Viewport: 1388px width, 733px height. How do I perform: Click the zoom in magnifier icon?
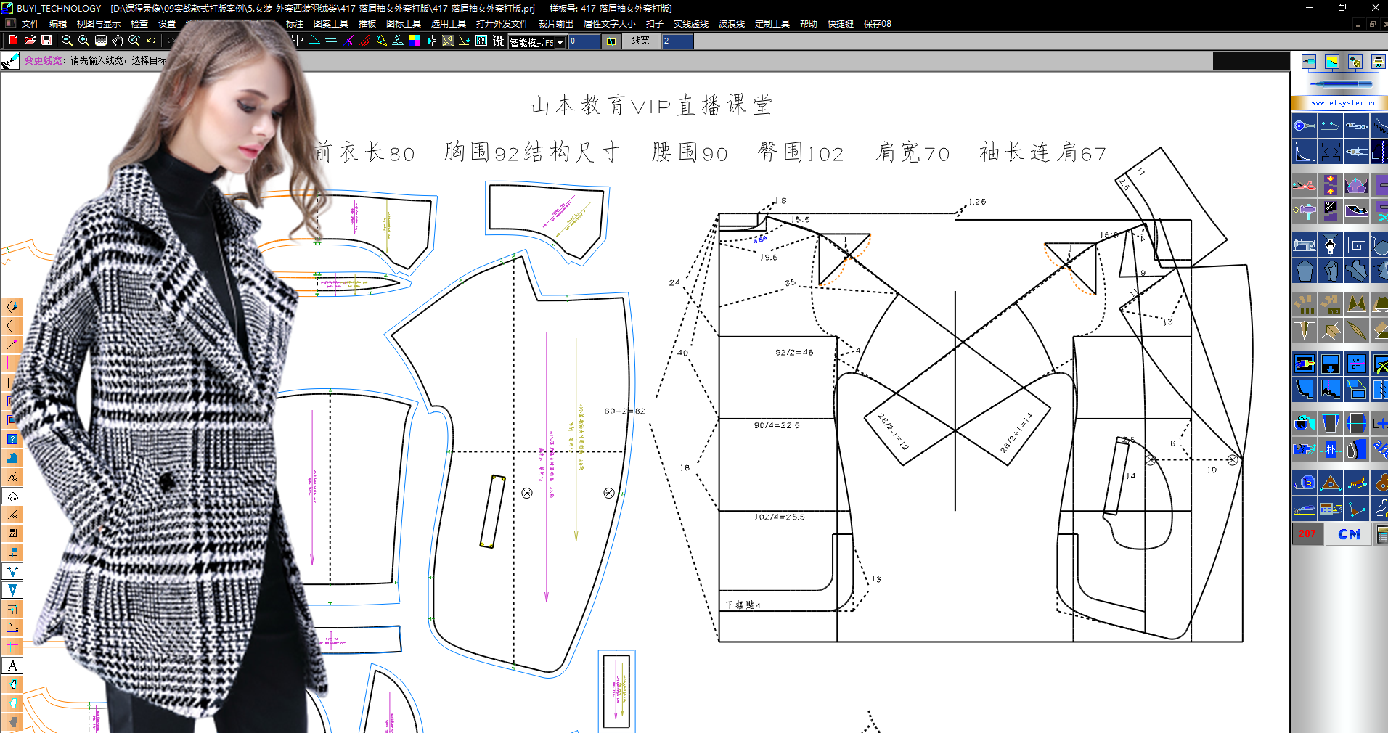(83, 41)
